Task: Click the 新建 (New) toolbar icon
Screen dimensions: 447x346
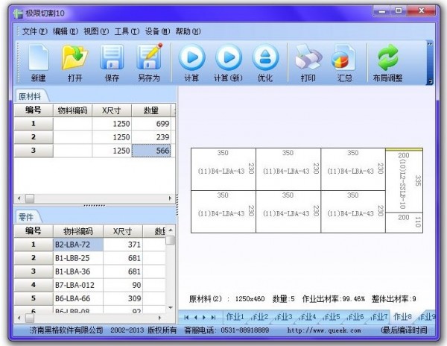Action: 38,63
